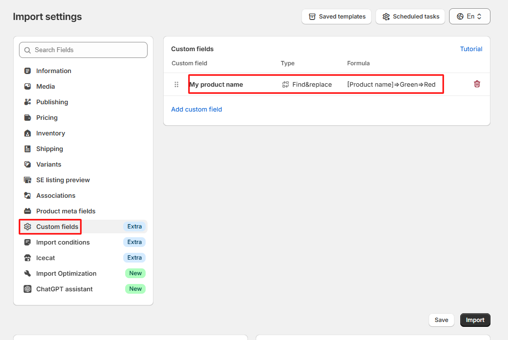Open the Icecat section
The height and width of the screenshot is (340, 508).
(83, 258)
